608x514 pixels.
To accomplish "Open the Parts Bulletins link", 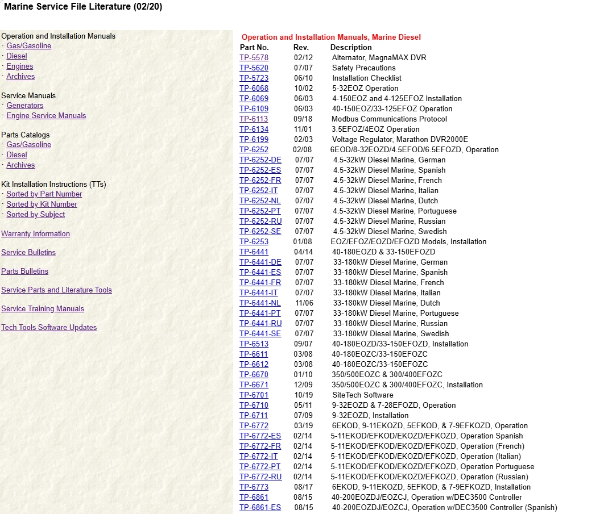I will [25, 271].
